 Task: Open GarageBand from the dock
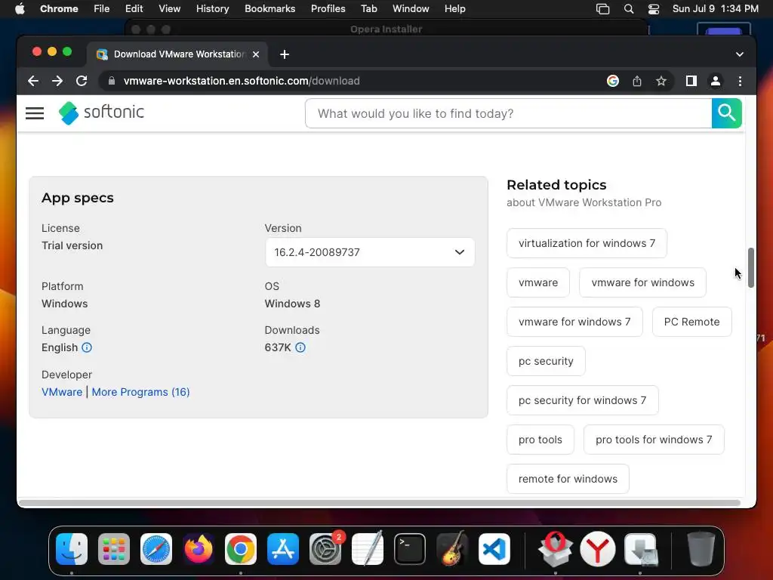pyautogui.click(x=452, y=549)
